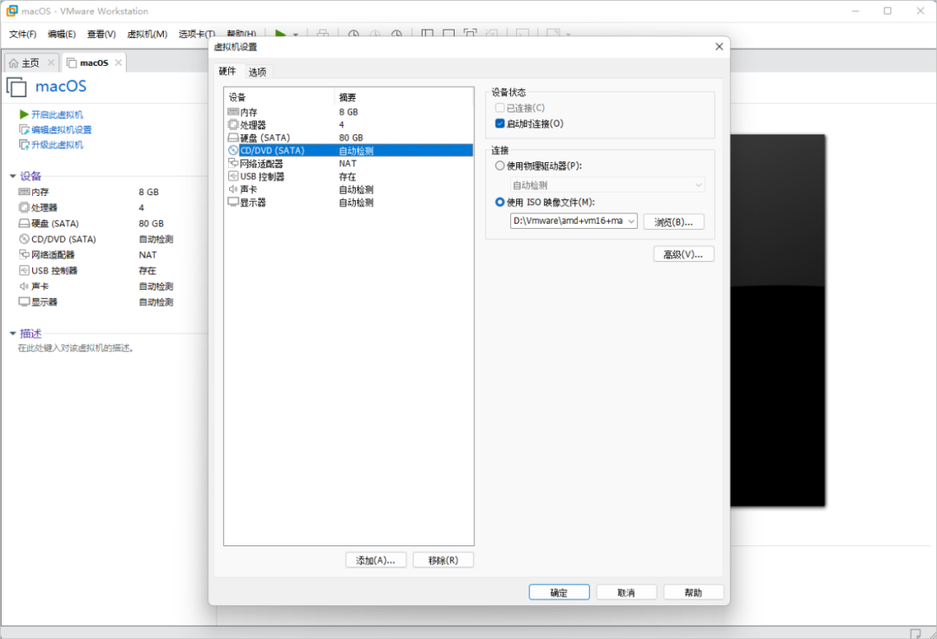Open the 虚拟机(M) menu
This screenshot has width=937, height=639.
[x=147, y=34]
